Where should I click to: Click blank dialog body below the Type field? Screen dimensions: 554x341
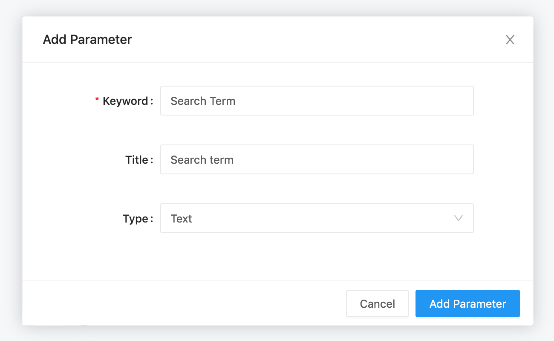tap(277, 258)
